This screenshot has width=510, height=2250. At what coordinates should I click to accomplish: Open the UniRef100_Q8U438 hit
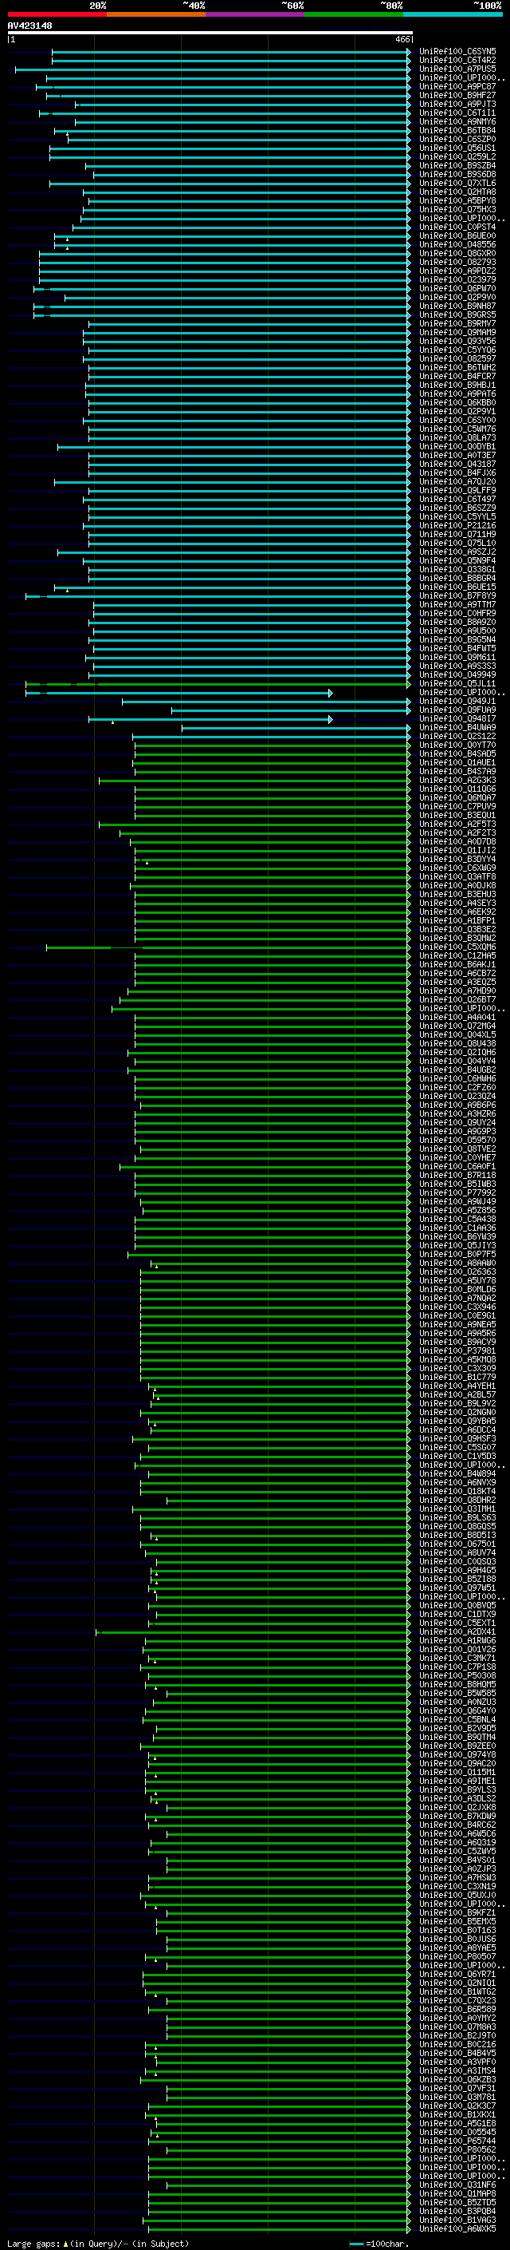click(x=457, y=1044)
